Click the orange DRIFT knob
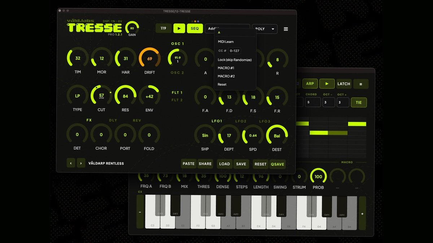The image size is (433, 243). point(149,59)
